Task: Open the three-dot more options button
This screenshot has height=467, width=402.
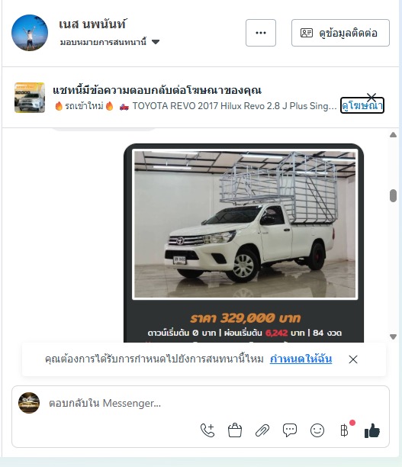Action: pos(261,33)
